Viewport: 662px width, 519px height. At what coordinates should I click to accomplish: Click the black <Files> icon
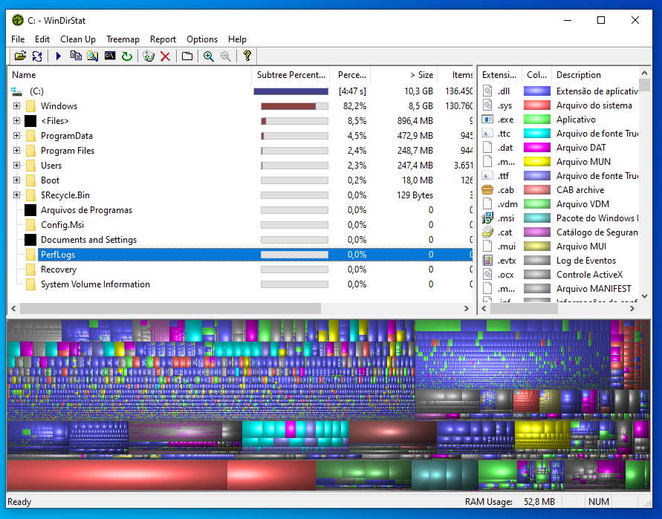(30, 121)
